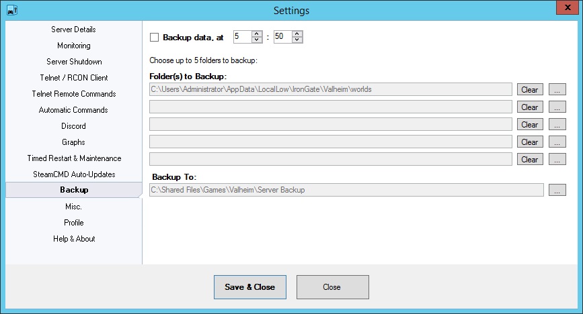
Task: Click the Backup To path field
Action: [346, 191]
